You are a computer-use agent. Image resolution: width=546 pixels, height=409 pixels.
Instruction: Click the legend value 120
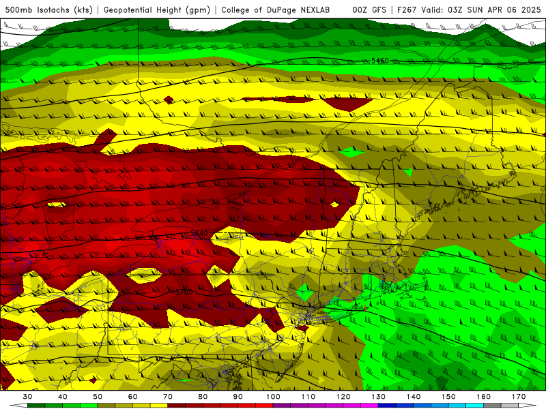pos(343,397)
